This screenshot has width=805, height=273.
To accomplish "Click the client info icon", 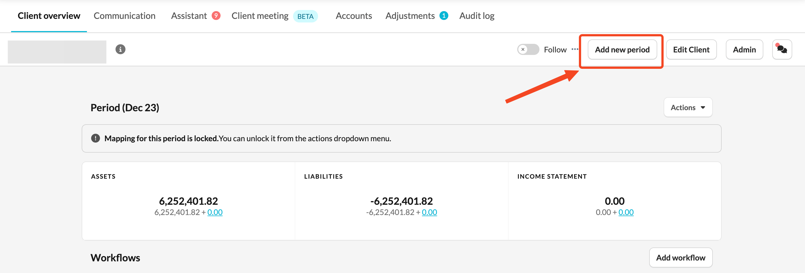I will pyautogui.click(x=120, y=49).
